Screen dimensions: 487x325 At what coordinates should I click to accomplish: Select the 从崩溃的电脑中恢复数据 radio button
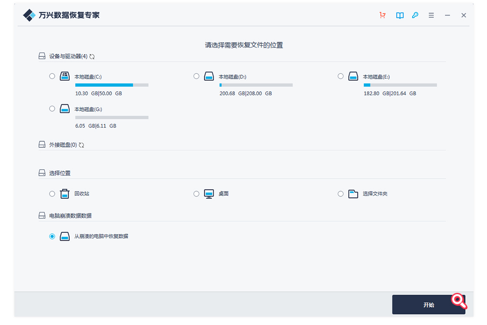point(52,236)
